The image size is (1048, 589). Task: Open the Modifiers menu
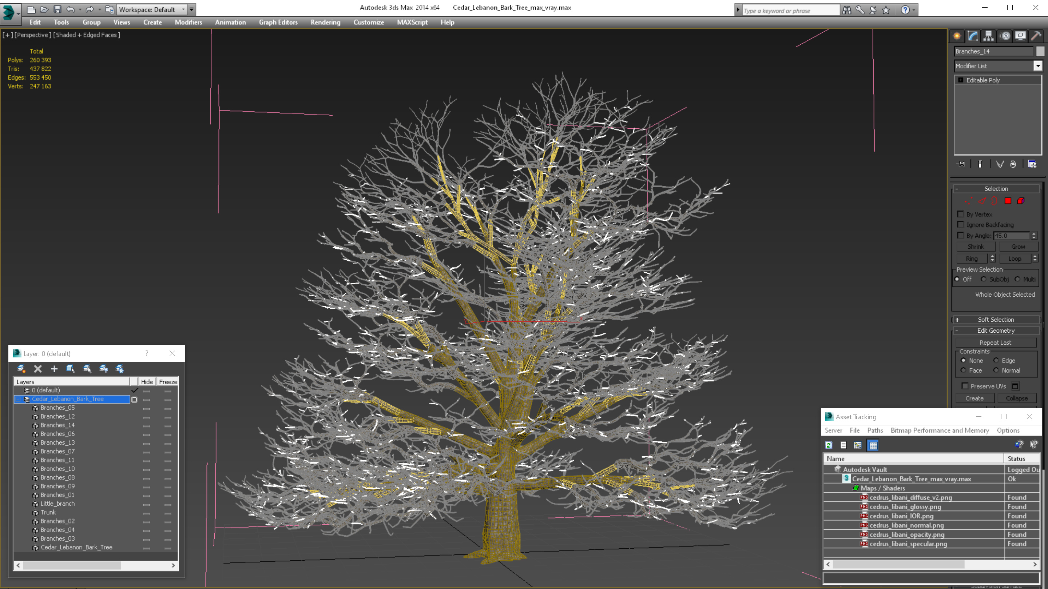(188, 22)
